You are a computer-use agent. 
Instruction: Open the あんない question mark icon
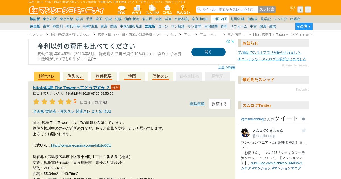click(183, 10)
